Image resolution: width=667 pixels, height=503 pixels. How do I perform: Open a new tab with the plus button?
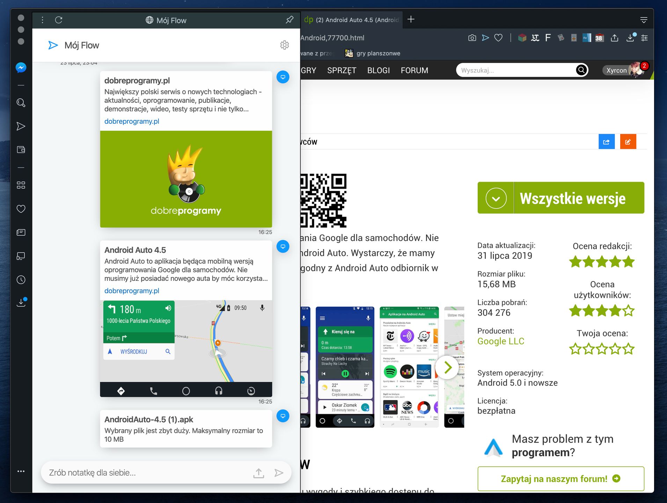click(411, 19)
